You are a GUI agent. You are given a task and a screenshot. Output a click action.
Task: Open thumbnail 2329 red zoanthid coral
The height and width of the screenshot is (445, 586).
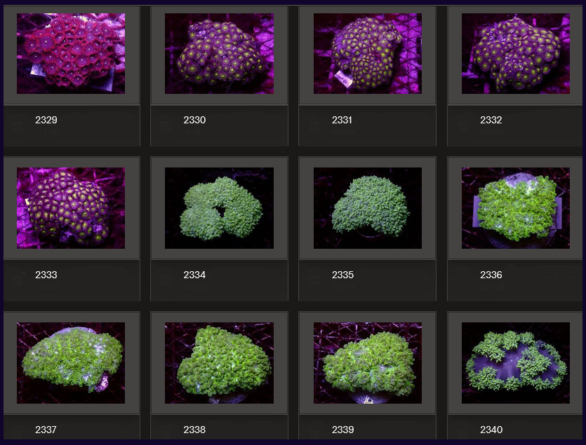pyautogui.click(x=71, y=53)
